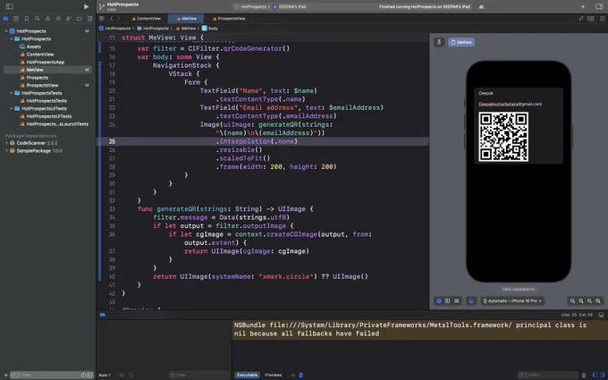Add an editor on the right split

pyautogui.click(x=602, y=19)
